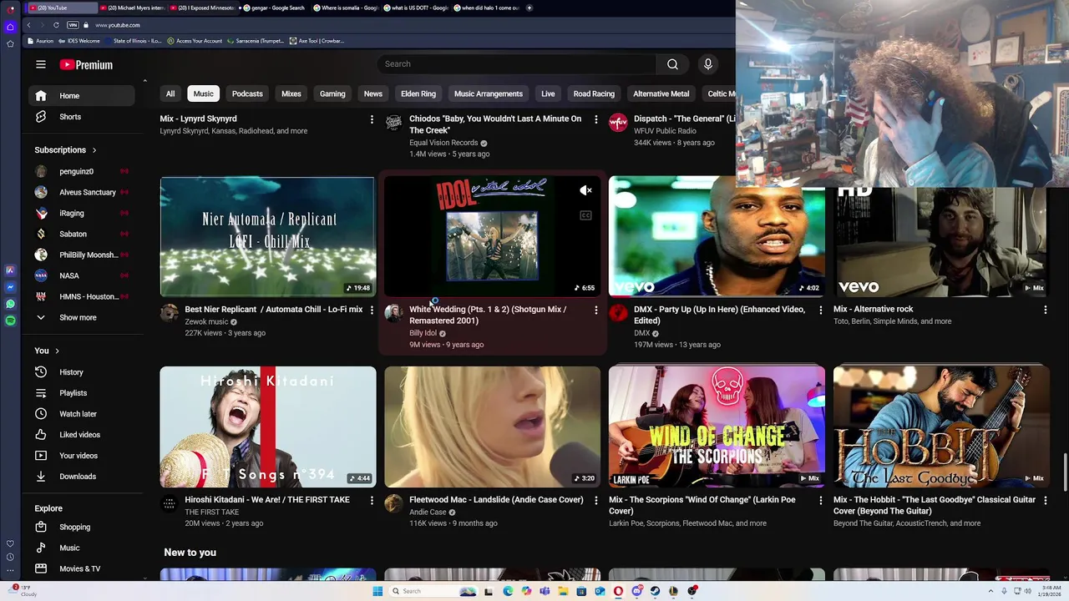Select the Alternative Metal filter chip
The height and width of the screenshot is (601, 1069).
(x=661, y=94)
